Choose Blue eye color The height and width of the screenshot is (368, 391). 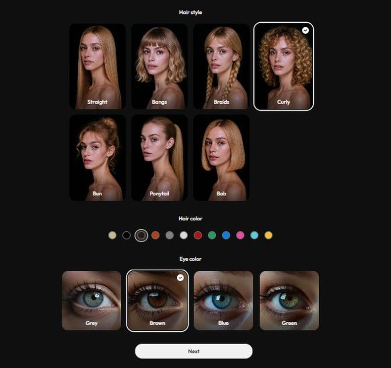223,300
